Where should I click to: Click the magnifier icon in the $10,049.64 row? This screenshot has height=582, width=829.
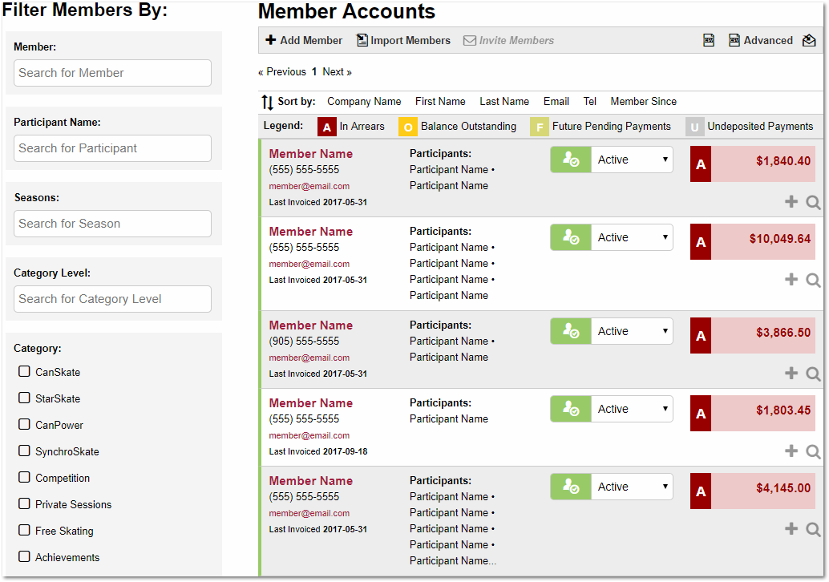point(813,280)
